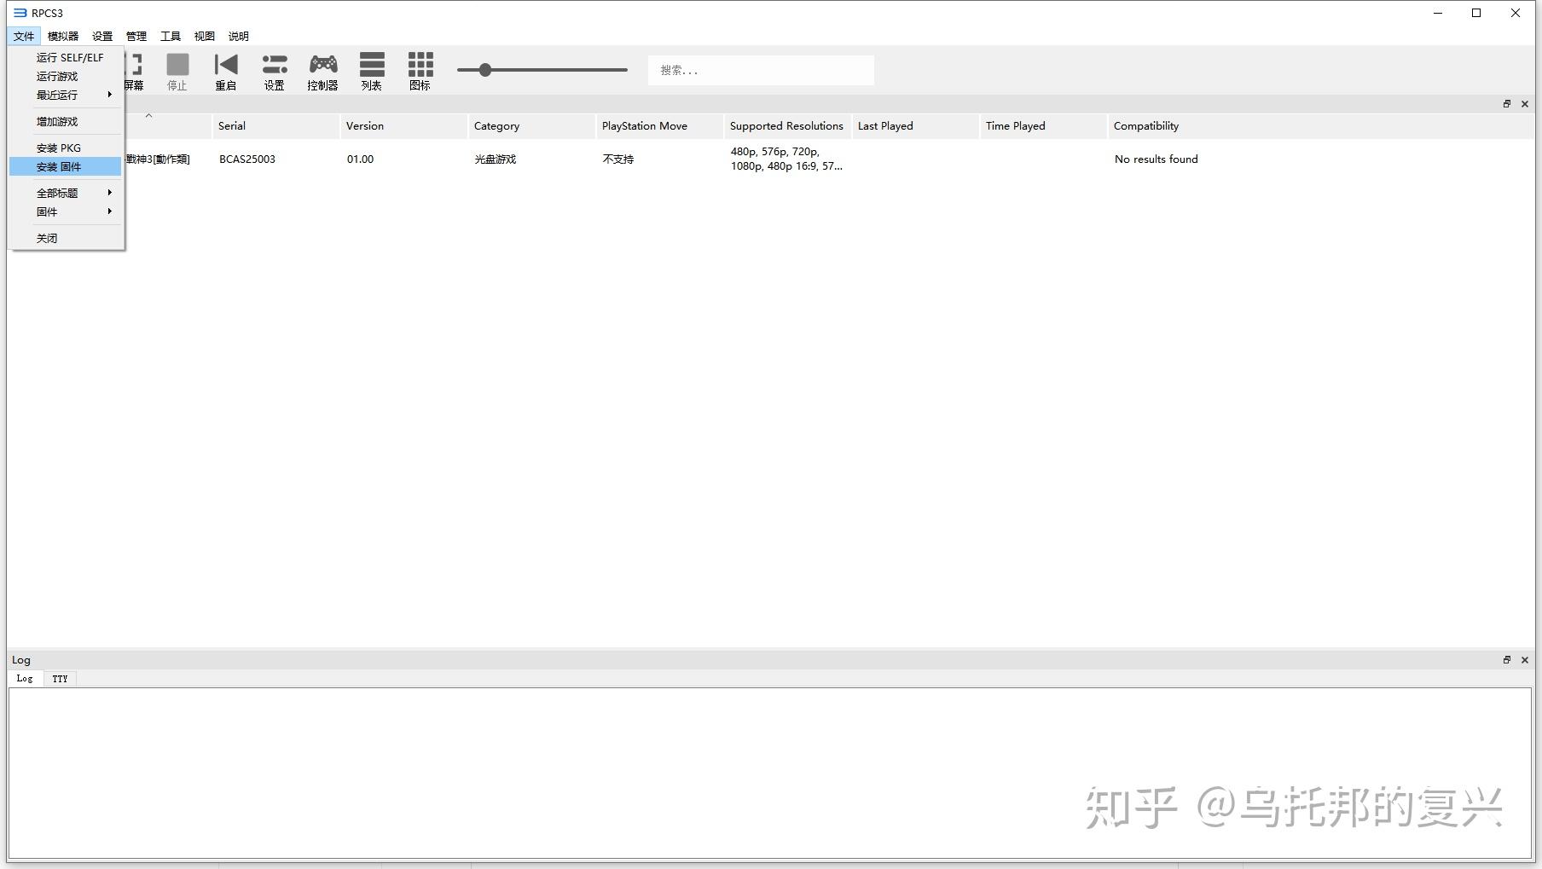
Task: Click the search input field
Action: coord(759,70)
